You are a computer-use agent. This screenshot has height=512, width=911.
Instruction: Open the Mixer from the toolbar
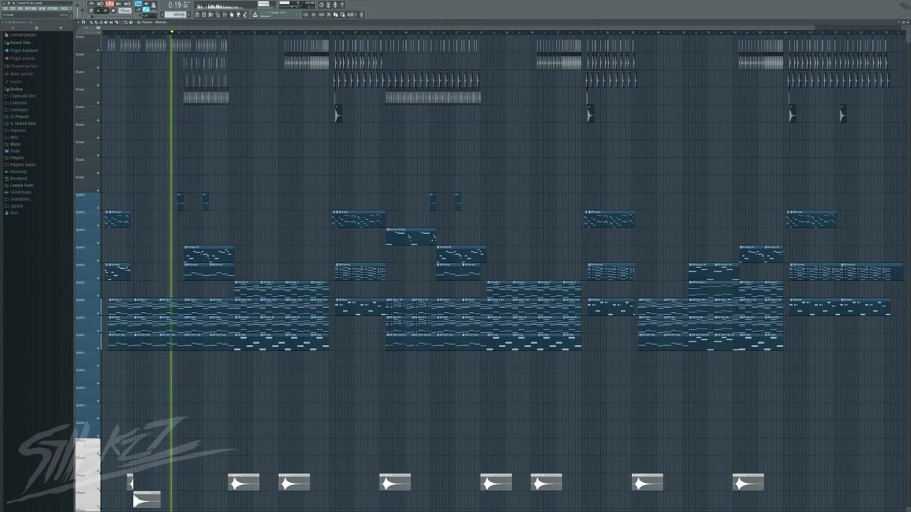coord(224,14)
